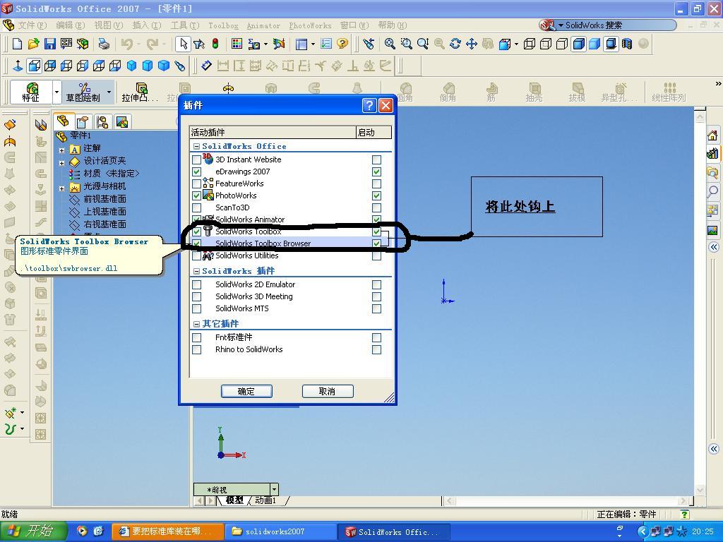The height and width of the screenshot is (542, 723).
Task: Toggle the eDrawings 2007 active checkbox
Action: 196,171
